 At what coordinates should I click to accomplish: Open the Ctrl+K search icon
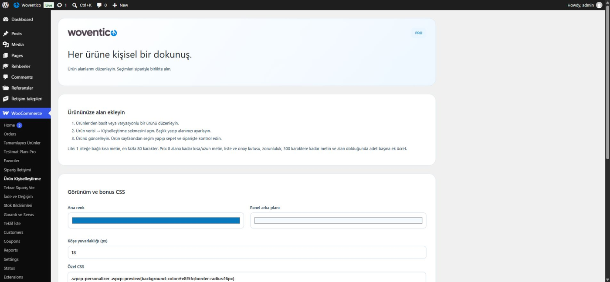tap(75, 5)
